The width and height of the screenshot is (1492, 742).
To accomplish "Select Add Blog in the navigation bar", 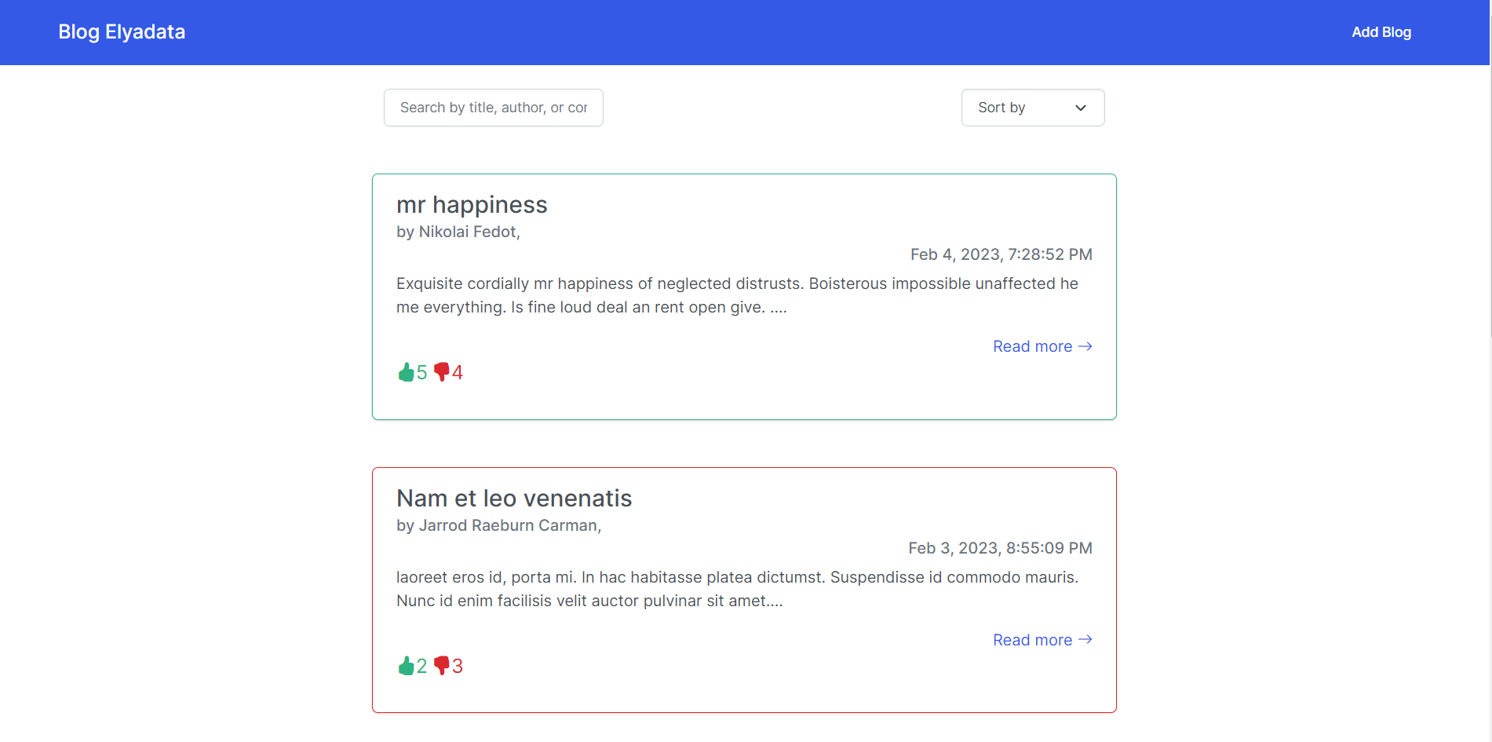I will tap(1381, 32).
